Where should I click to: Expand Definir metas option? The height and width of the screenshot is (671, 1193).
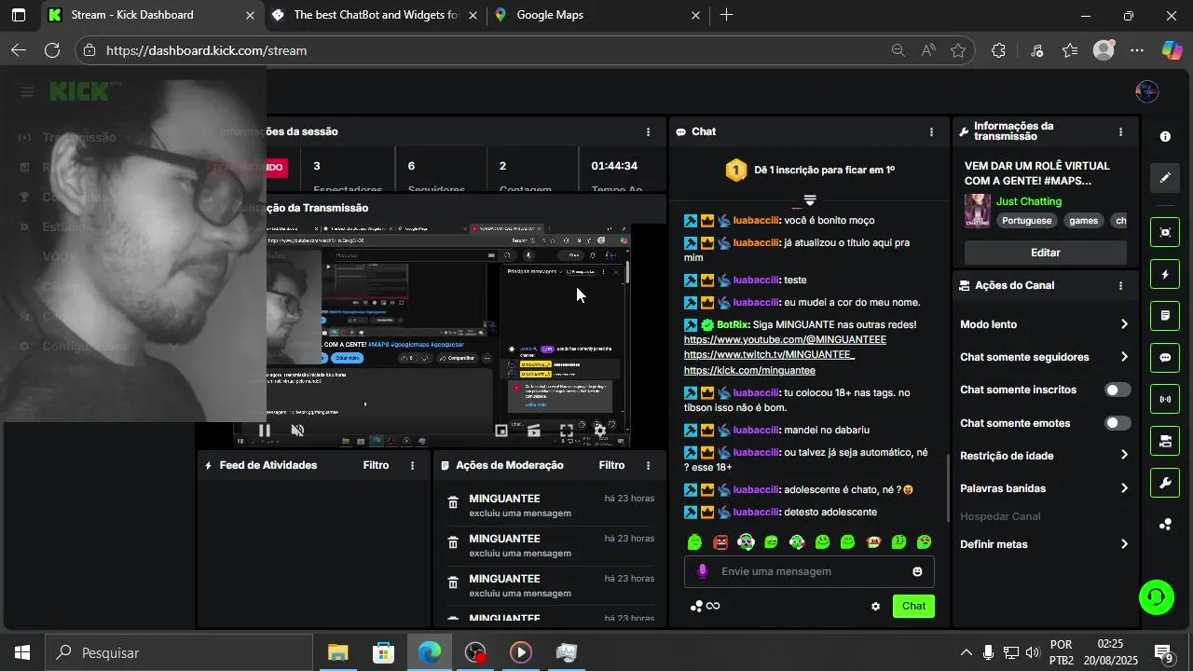1045,544
